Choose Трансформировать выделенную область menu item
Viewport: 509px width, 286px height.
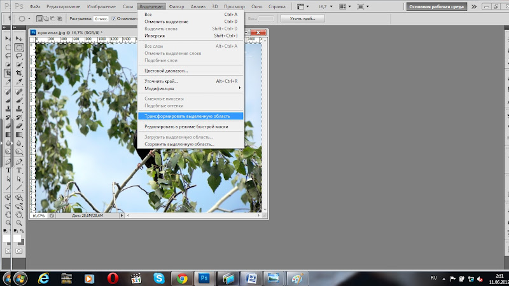click(191, 116)
